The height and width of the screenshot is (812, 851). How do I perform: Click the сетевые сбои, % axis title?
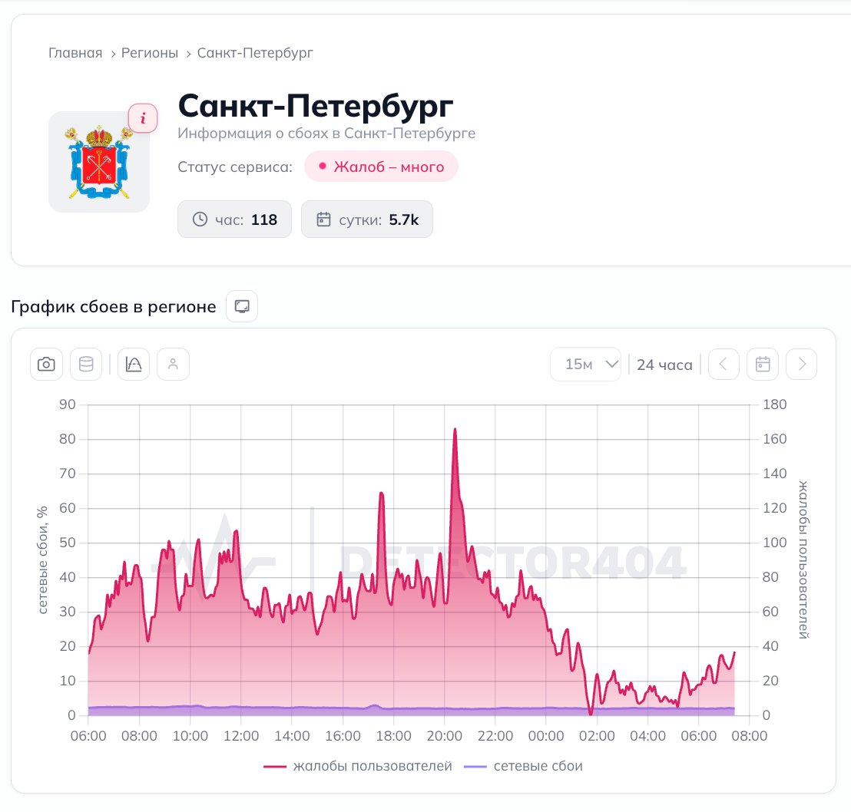(x=42, y=559)
